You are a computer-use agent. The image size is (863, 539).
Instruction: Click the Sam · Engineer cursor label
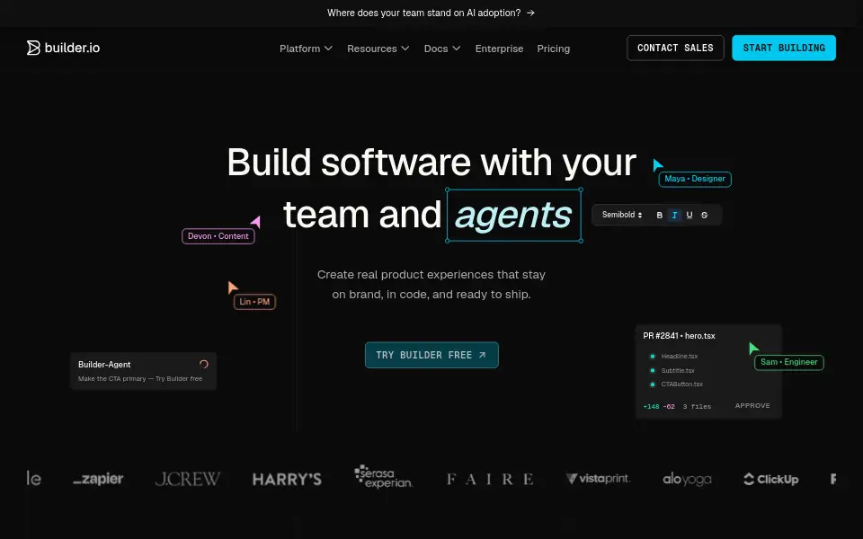tap(788, 362)
